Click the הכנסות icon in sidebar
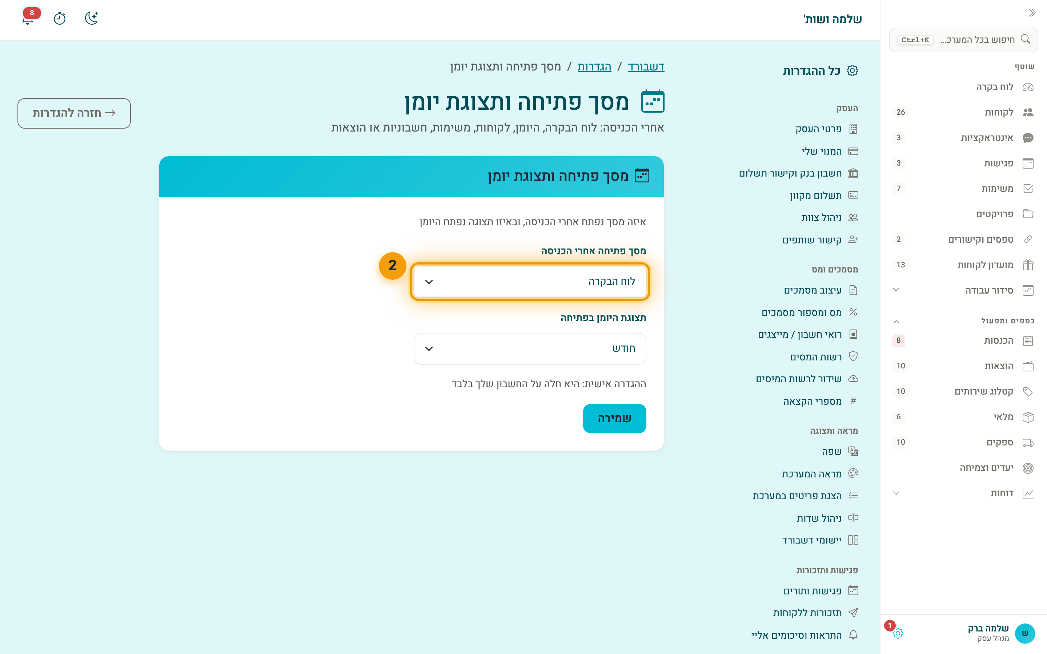 (1028, 341)
